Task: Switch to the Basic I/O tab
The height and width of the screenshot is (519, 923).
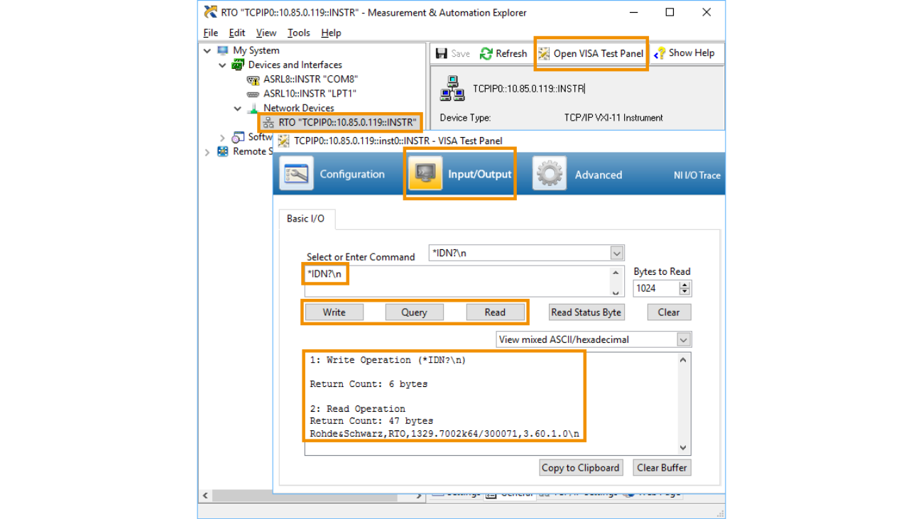Action: [306, 219]
